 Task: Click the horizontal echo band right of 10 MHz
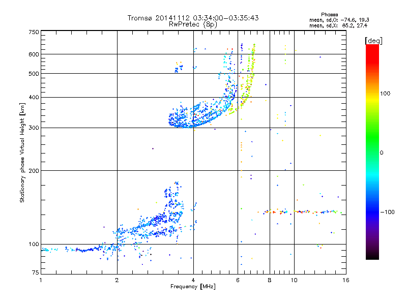pyautogui.click(x=318, y=212)
